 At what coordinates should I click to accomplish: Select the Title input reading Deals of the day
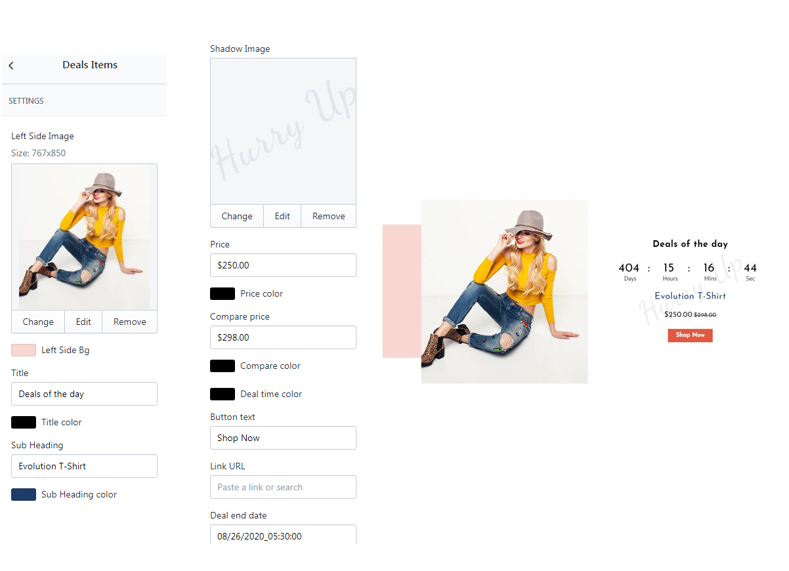(84, 394)
